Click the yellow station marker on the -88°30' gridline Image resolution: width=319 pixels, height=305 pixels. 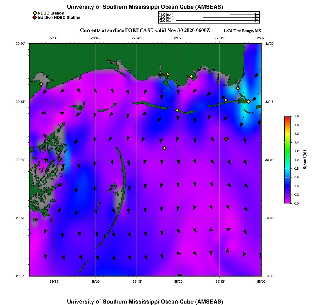[x=177, y=110]
